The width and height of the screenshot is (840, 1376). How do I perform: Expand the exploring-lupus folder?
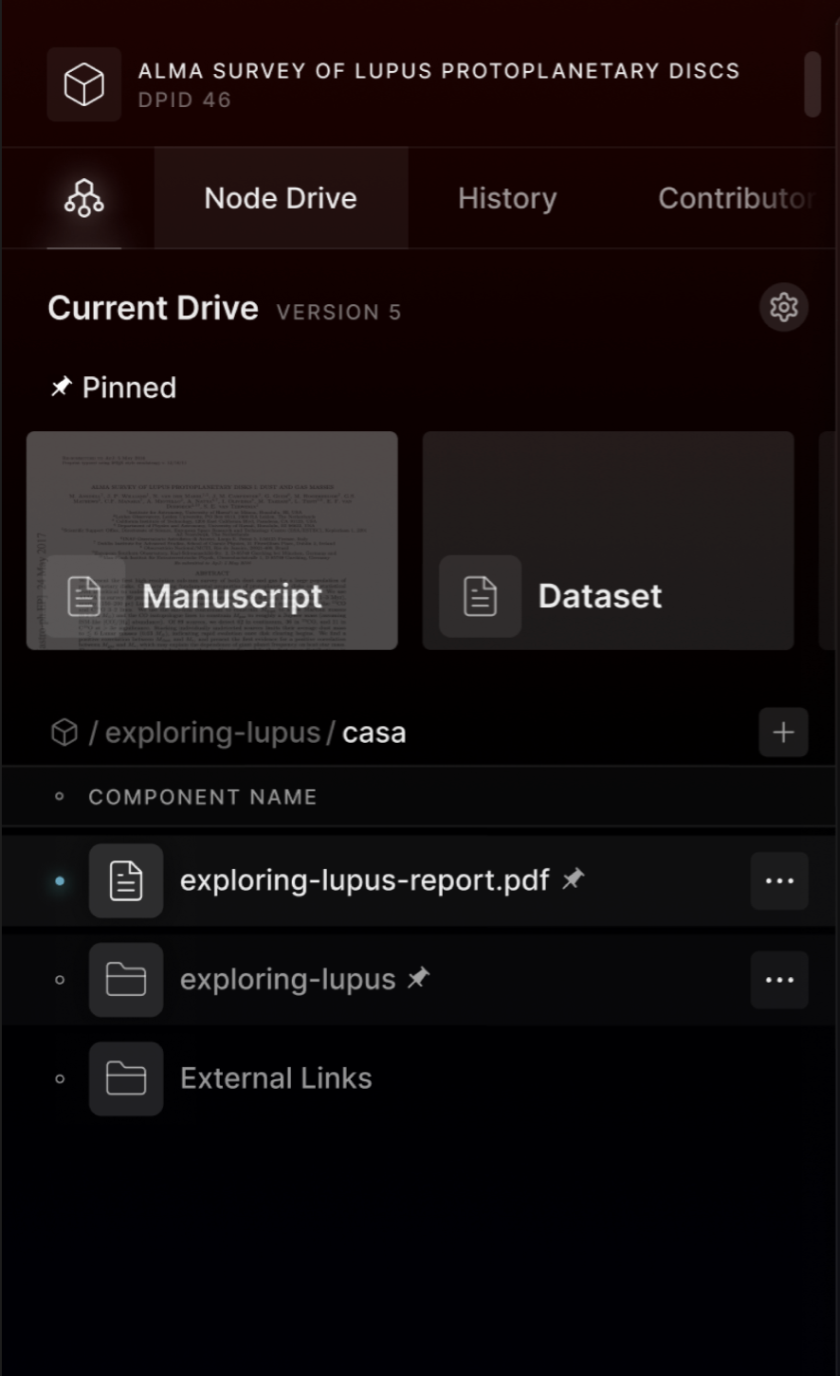tap(287, 980)
